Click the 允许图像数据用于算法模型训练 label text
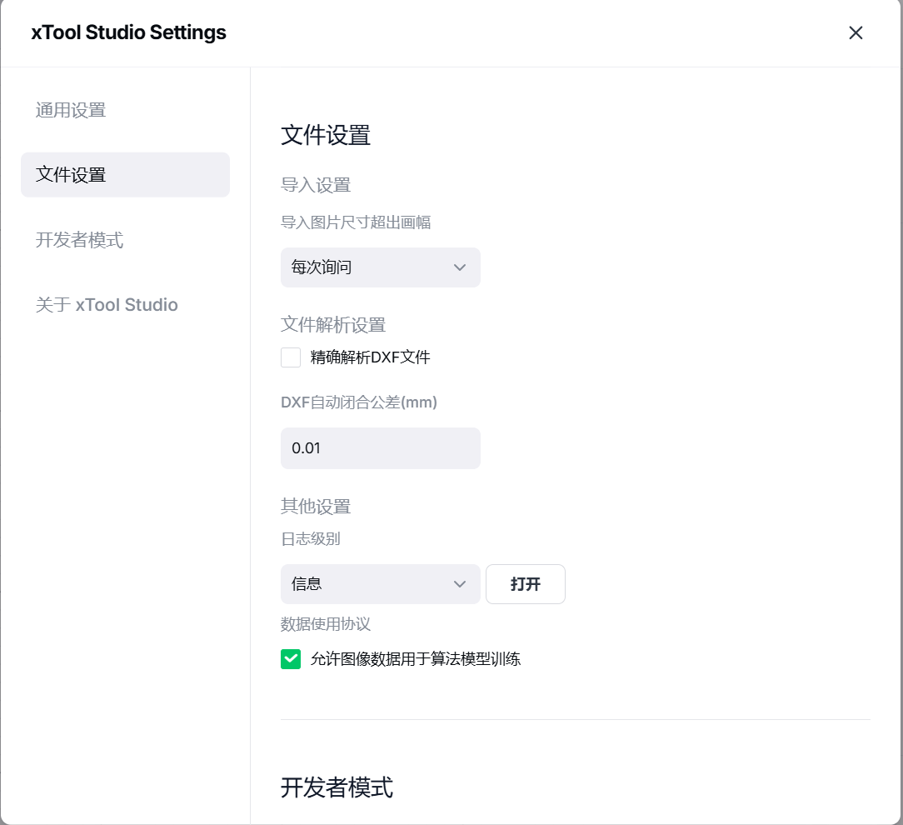 [x=415, y=659]
